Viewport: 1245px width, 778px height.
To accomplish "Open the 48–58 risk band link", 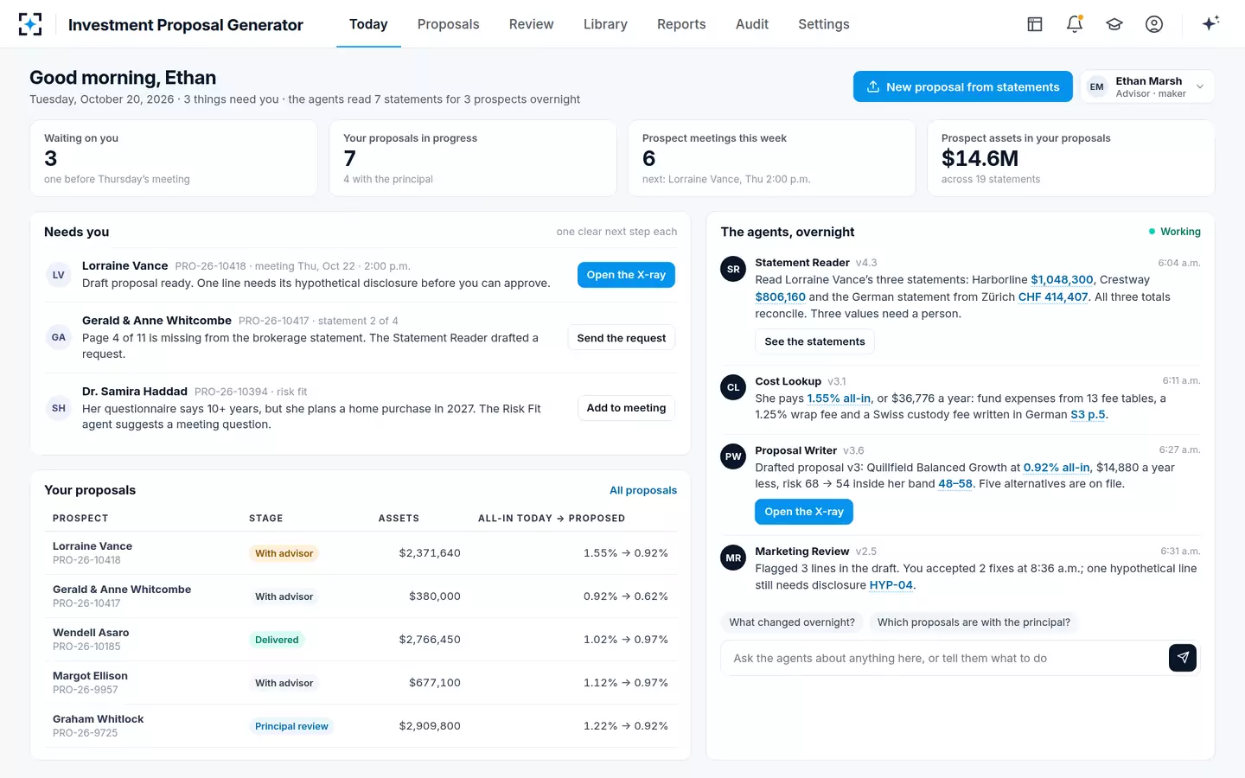I will [955, 484].
